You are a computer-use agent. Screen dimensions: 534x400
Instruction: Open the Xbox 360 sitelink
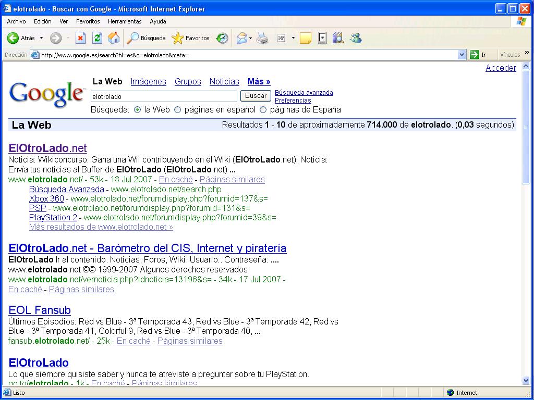click(46, 198)
